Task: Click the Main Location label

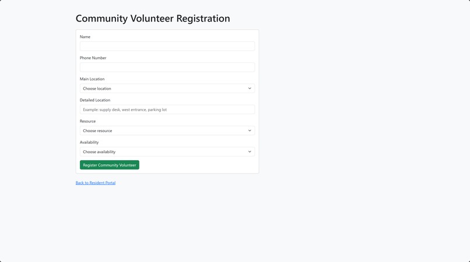Action: 92,79
